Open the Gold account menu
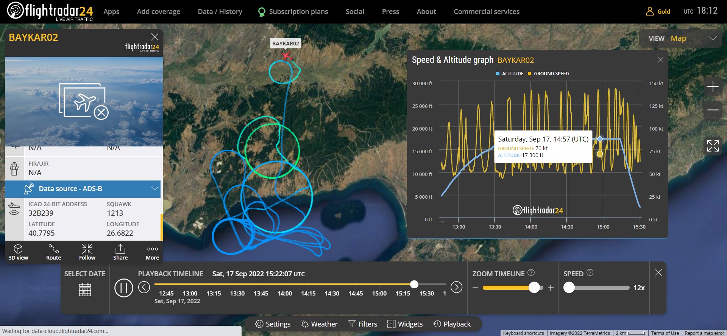The width and height of the screenshot is (727, 336). coord(658,11)
